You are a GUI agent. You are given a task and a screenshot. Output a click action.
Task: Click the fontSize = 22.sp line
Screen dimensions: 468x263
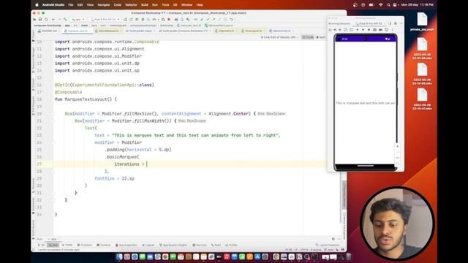pyautogui.click(x=114, y=178)
